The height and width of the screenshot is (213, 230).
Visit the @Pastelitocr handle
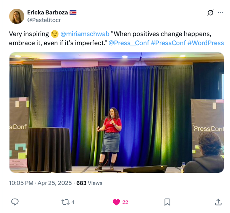click(44, 20)
